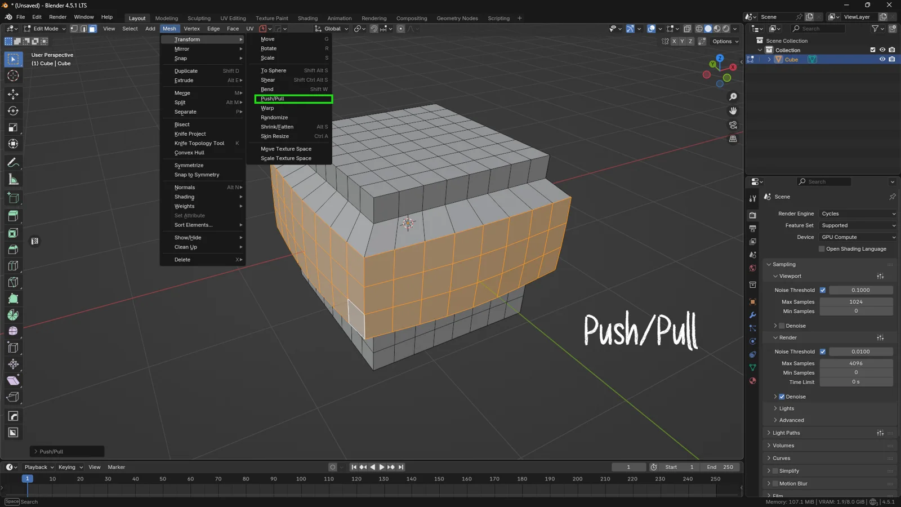Open the Playback menu in timeline
901x507 pixels.
pyautogui.click(x=39, y=467)
